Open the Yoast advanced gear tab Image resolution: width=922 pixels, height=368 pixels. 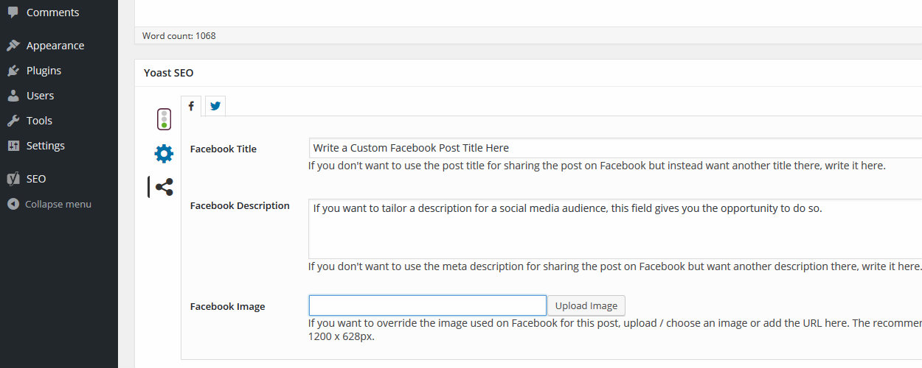tap(164, 154)
